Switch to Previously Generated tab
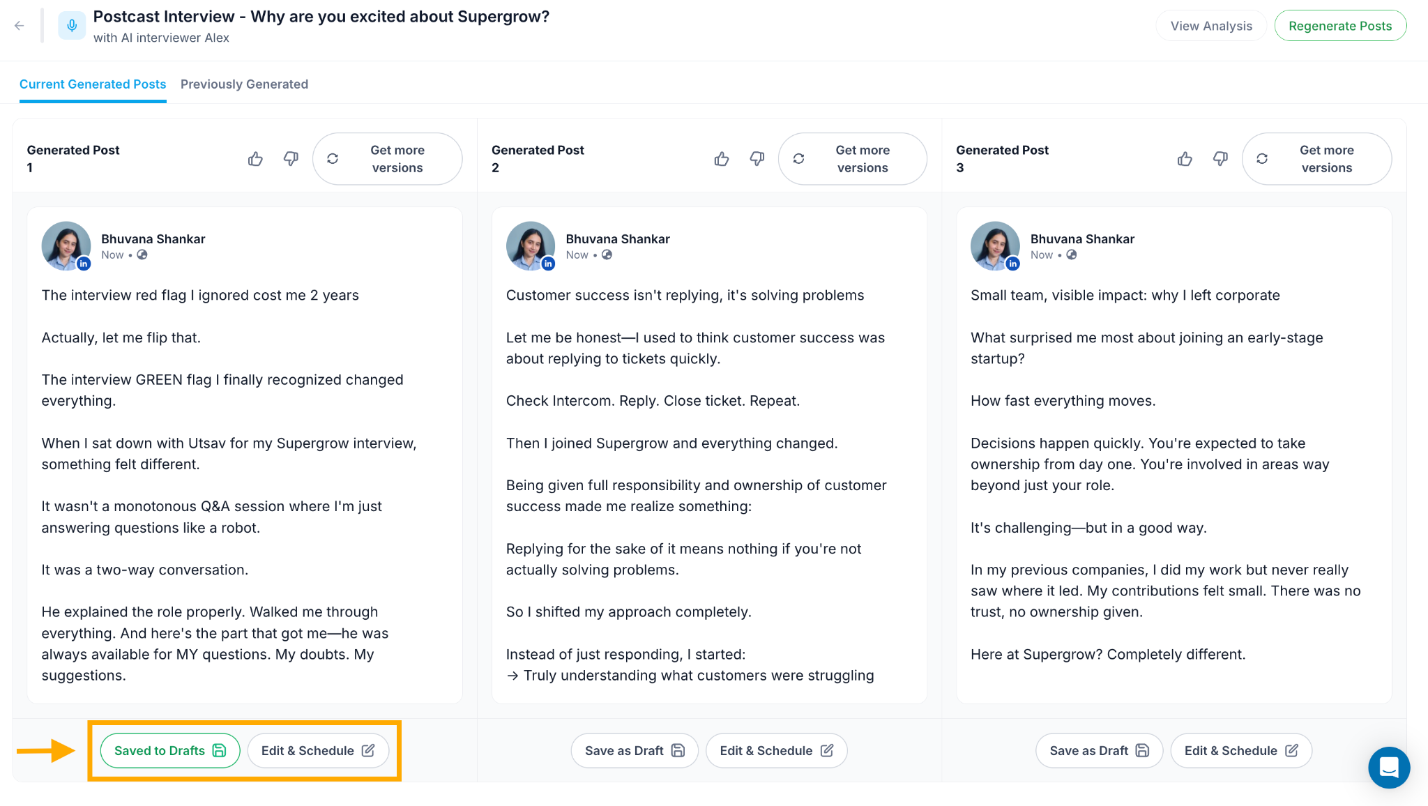Viewport: 1428px width, 806px height. click(244, 84)
